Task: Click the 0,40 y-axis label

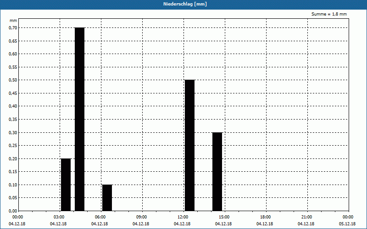Action: tap(13, 106)
